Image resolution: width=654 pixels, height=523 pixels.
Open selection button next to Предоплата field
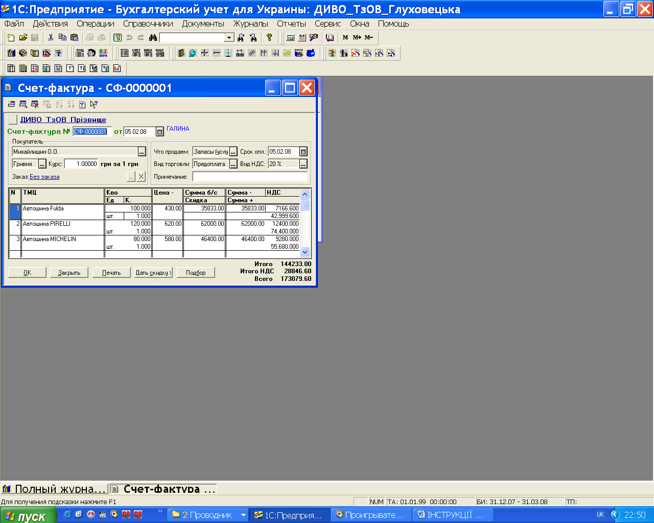233,164
